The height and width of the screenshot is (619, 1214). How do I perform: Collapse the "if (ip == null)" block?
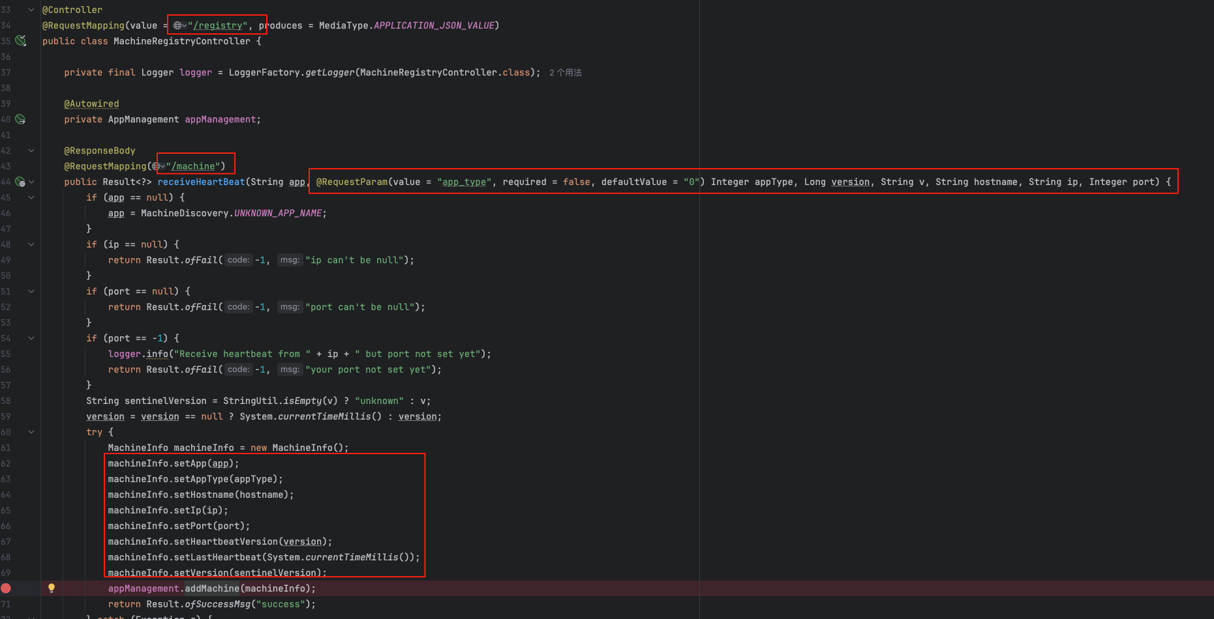tap(31, 244)
